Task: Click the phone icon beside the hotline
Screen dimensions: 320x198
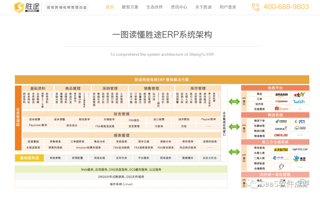Action: [x=255, y=7]
